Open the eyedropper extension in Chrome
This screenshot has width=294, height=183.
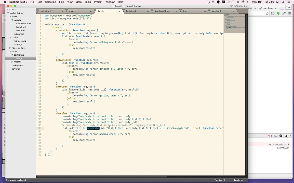click(284, 13)
